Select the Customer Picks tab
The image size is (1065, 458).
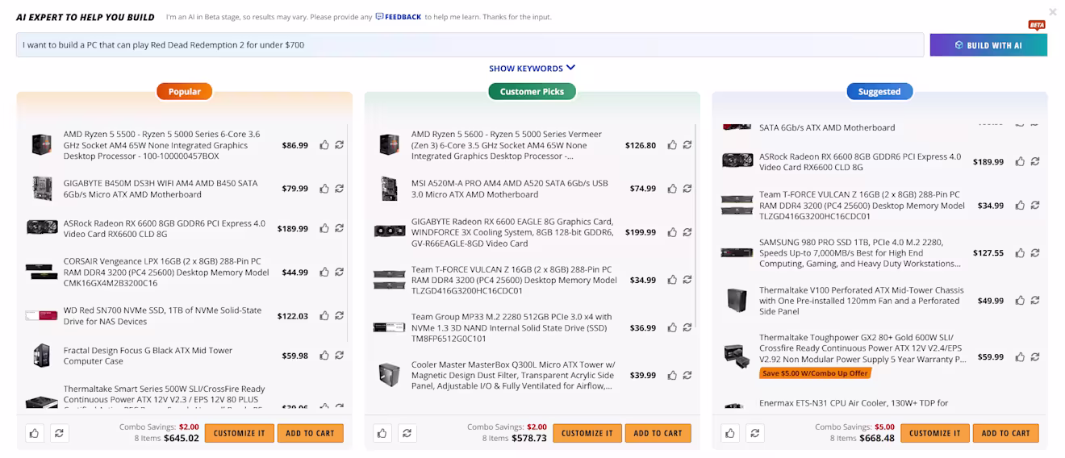coord(532,92)
